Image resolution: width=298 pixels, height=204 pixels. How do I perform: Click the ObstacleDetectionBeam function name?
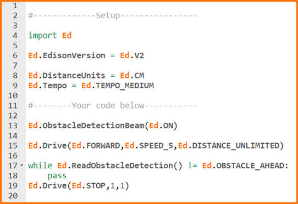pyautogui.click(x=93, y=126)
